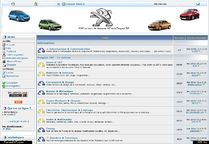209x144 pixels.
Task: Open Trains Roulants & Chassis forum
Action: point(63,101)
